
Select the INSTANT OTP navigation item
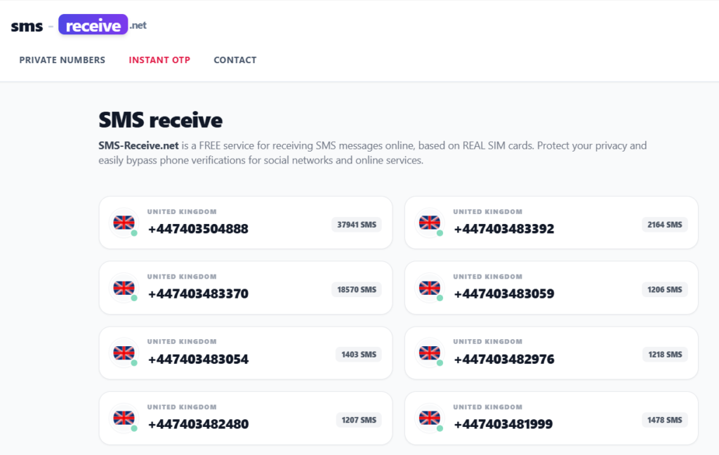(x=159, y=60)
